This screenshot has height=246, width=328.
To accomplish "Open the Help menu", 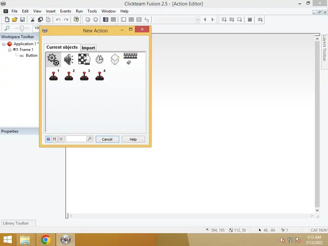I will tap(124, 11).
